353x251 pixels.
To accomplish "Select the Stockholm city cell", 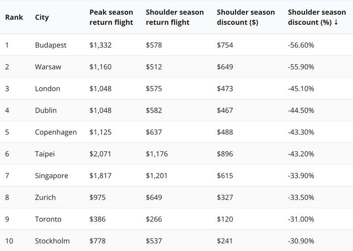I will (x=52, y=241).
